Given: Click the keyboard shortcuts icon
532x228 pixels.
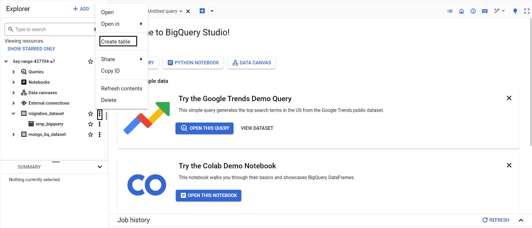Looking at the screenshot, I should pyautogui.click(x=485, y=11).
